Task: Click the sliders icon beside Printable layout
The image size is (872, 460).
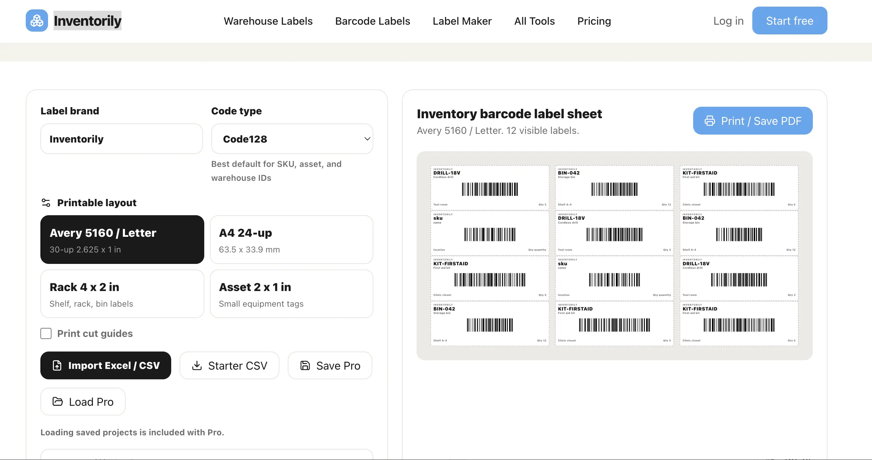Action: coord(46,203)
